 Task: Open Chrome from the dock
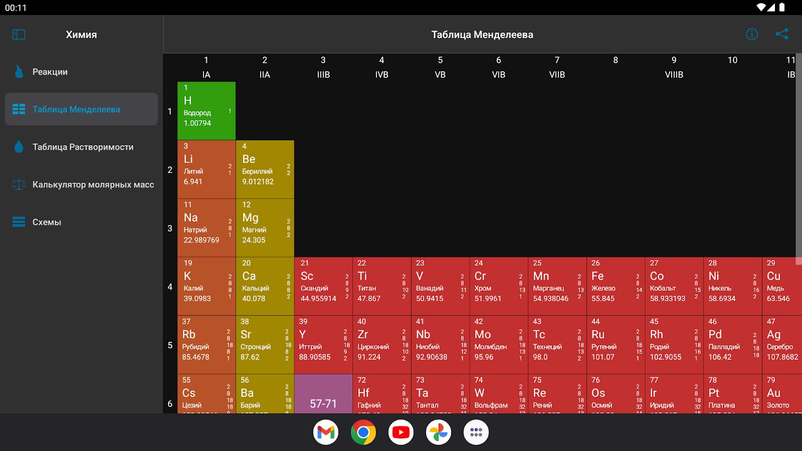(x=363, y=432)
